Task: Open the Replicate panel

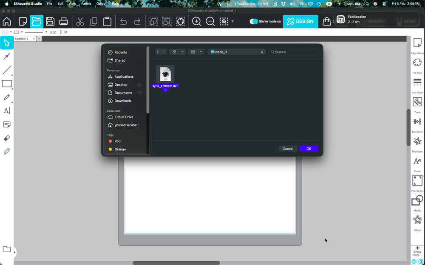Action: 417,141
